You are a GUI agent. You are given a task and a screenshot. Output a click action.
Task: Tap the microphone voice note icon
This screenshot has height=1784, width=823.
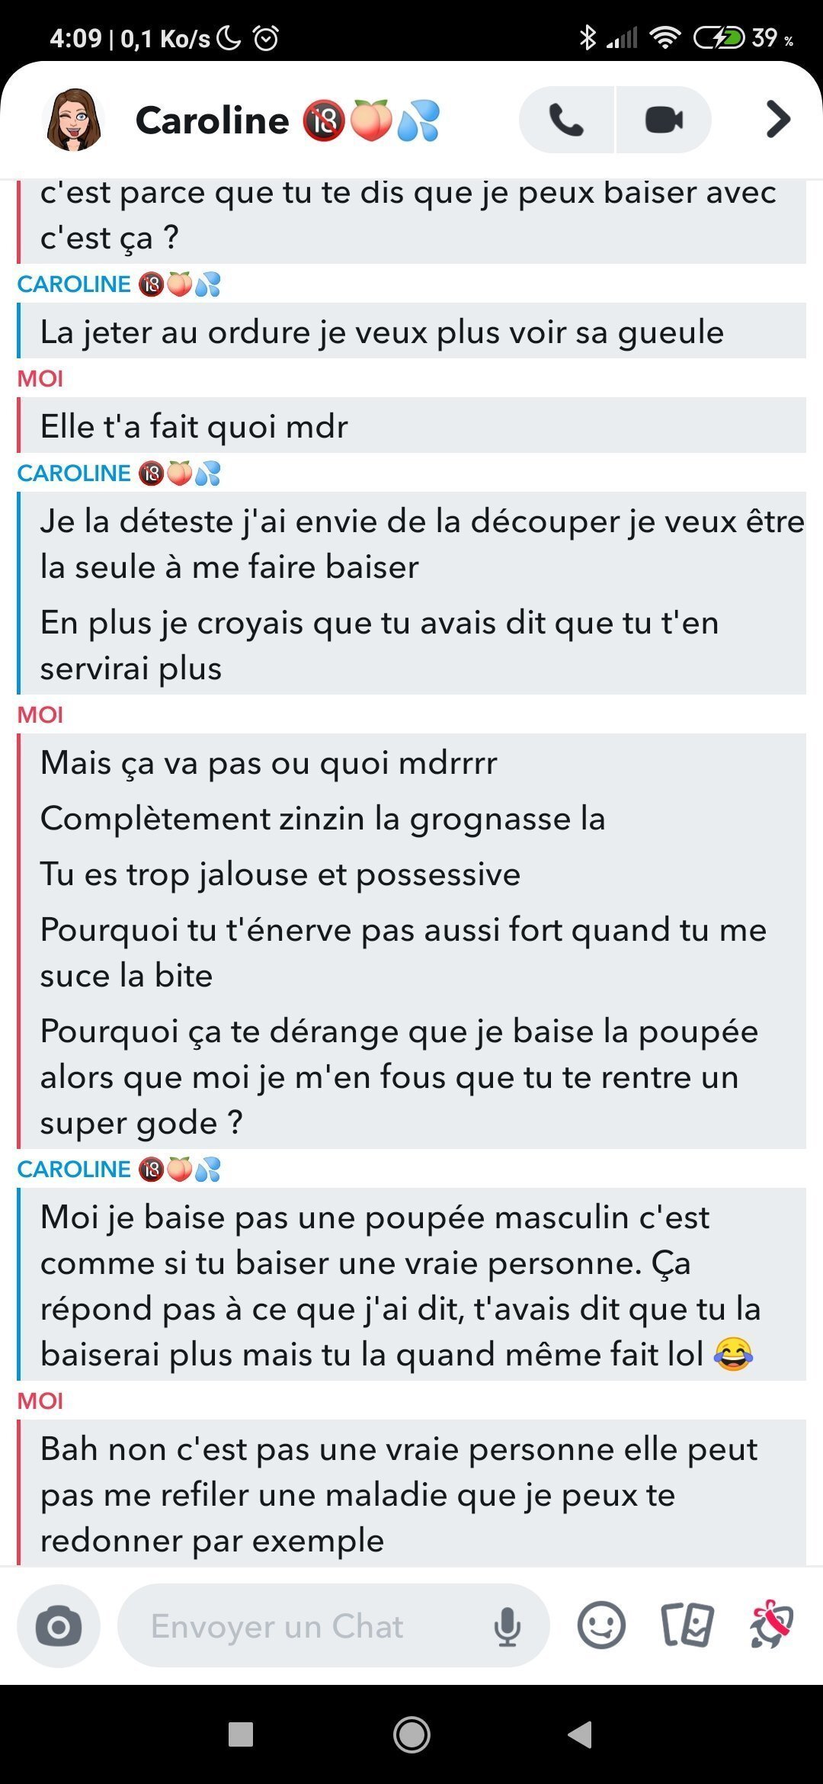pyautogui.click(x=507, y=1627)
